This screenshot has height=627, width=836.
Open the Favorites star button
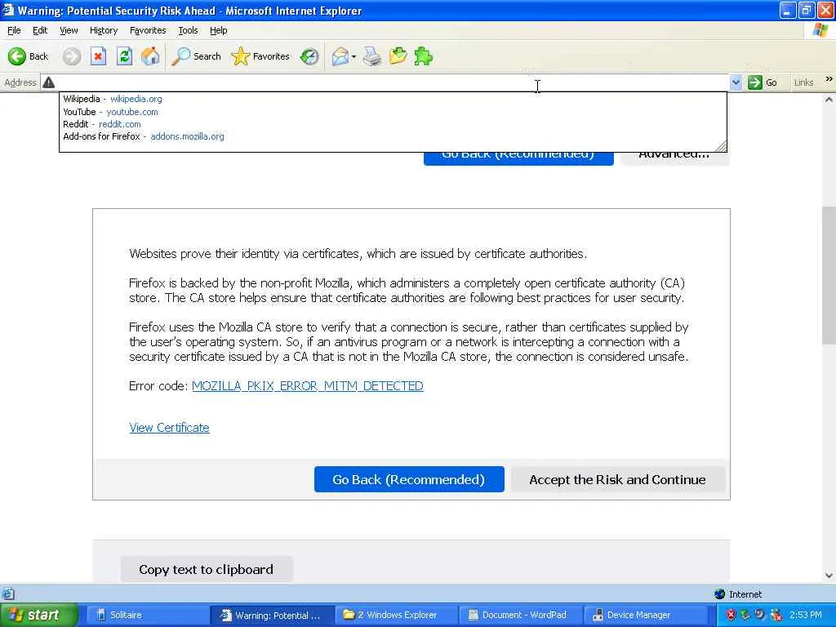260,56
